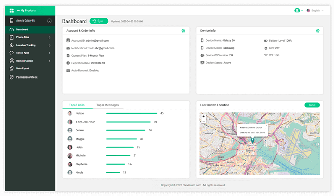This screenshot has height=196, width=334.
Task: Close the map address popup
Action: coord(266,125)
